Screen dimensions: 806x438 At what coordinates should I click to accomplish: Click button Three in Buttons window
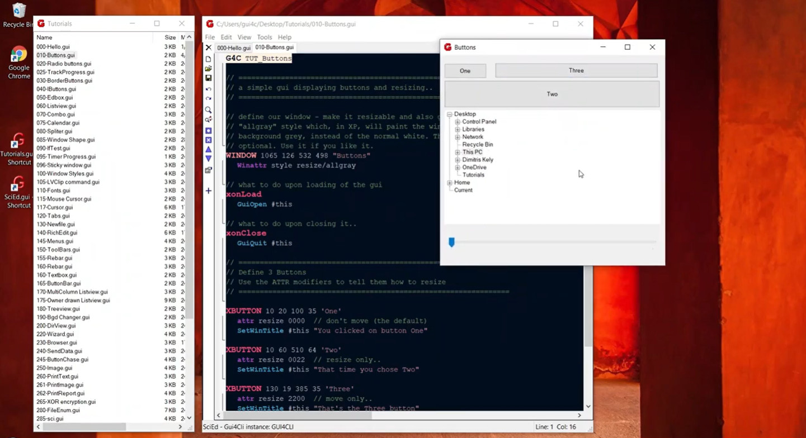point(576,70)
